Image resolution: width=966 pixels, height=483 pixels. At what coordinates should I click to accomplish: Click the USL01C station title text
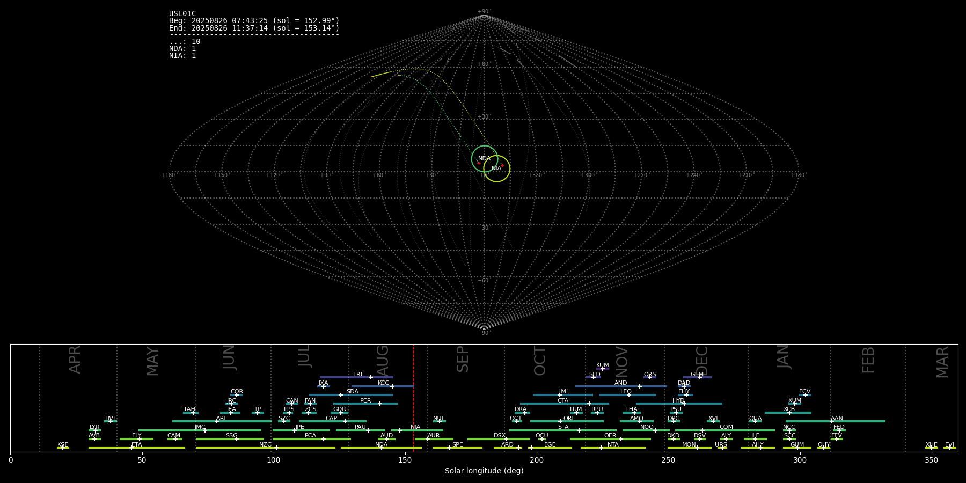(x=182, y=14)
